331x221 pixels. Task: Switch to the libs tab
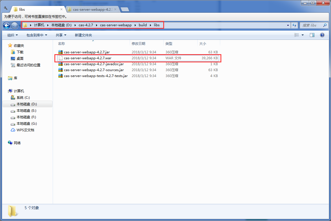click(x=37, y=9)
